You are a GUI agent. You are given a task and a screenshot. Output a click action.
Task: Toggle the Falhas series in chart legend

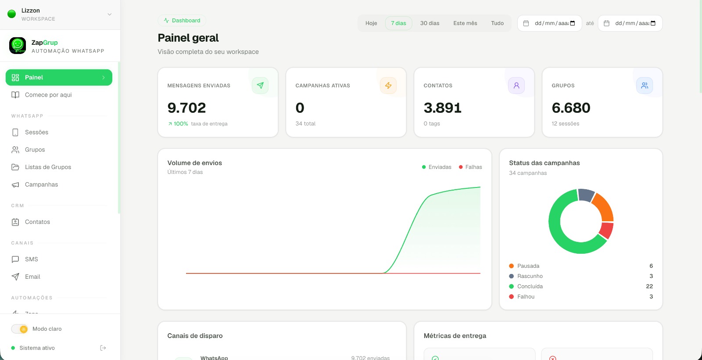pos(470,167)
